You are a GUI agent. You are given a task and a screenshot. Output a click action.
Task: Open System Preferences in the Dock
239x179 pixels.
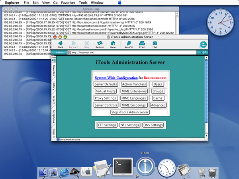86,172
